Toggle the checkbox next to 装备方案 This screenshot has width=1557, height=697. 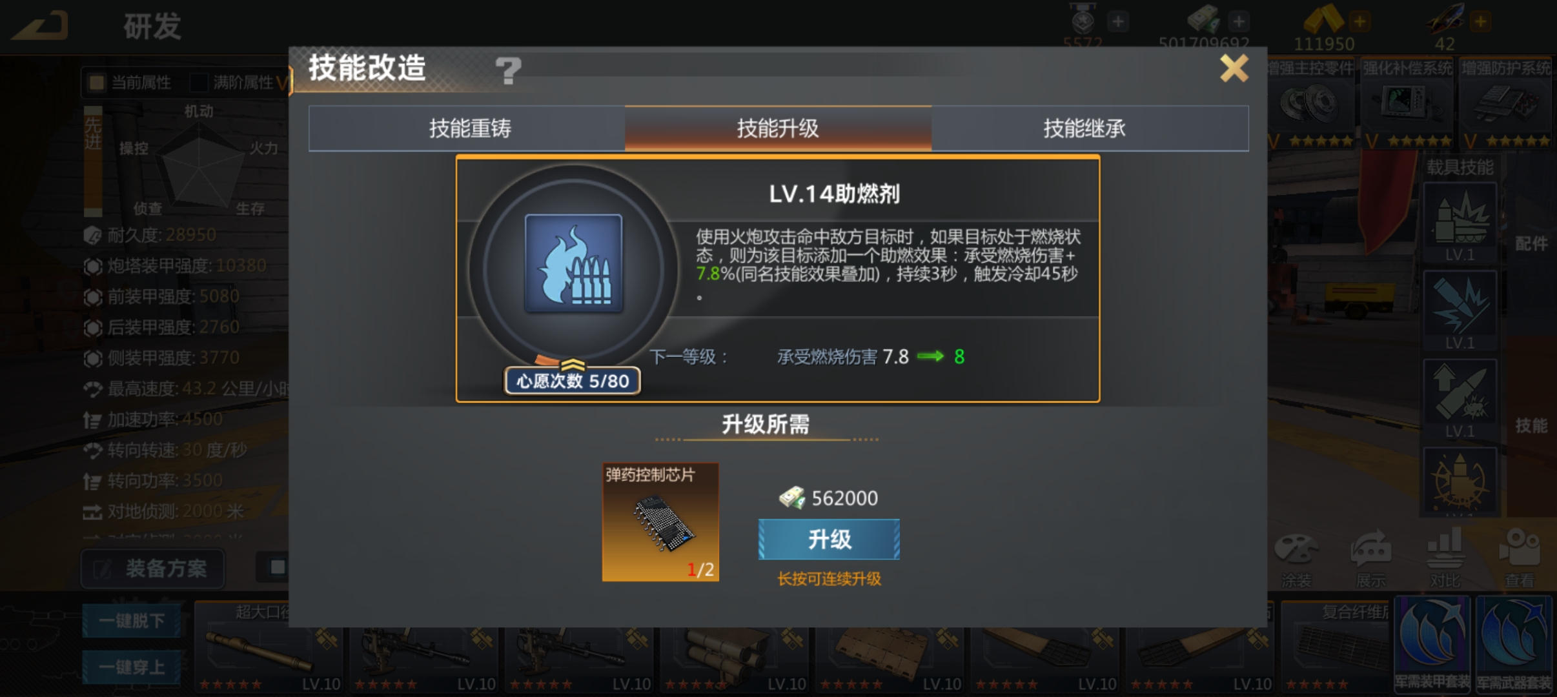pyautogui.click(x=278, y=567)
